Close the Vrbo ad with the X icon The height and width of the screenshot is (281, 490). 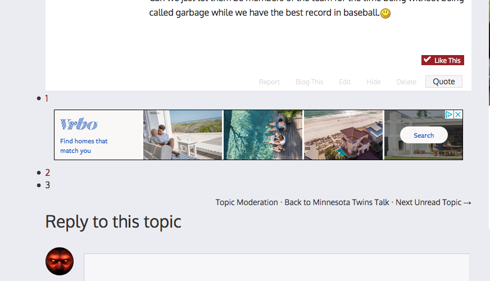(458, 114)
